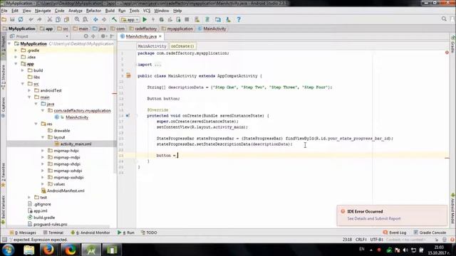
Task: Click the Replace toolbar icon
Action: (85, 19)
